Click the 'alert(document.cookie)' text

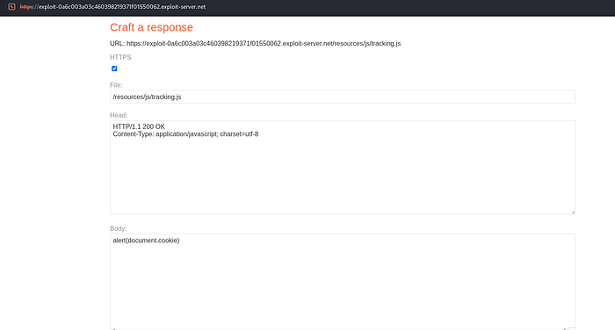(147, 240)
